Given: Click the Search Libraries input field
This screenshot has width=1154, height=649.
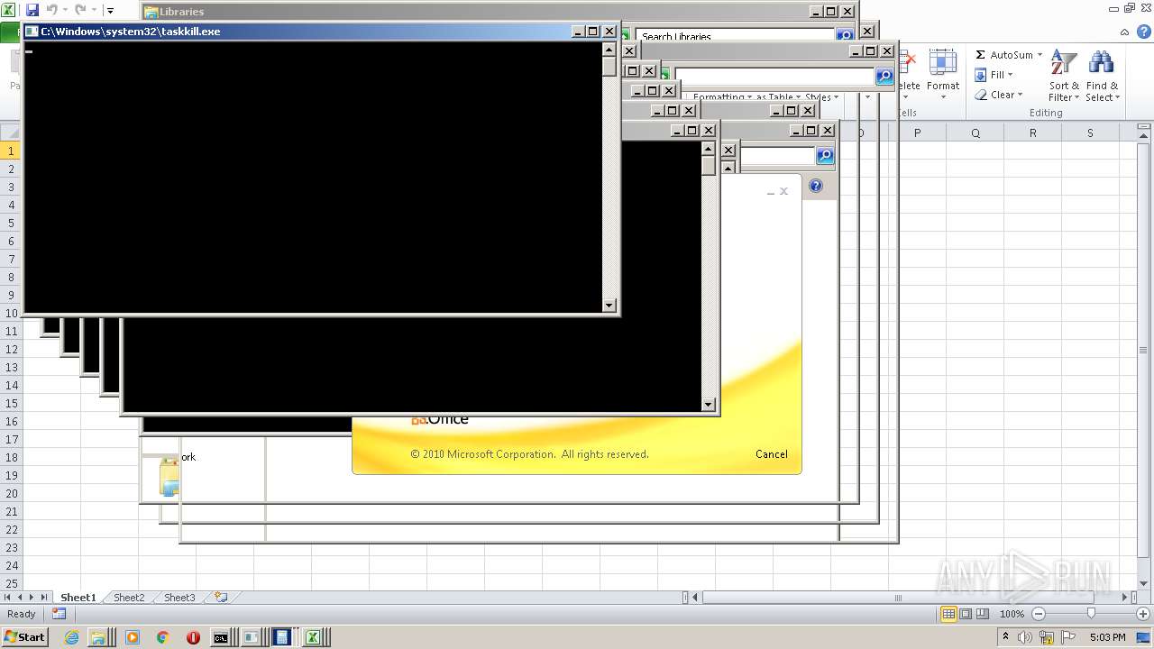Looking at the screenshot, I should point(735,36).
